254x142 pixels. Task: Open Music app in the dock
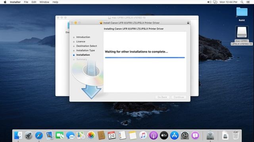point(143,135)
